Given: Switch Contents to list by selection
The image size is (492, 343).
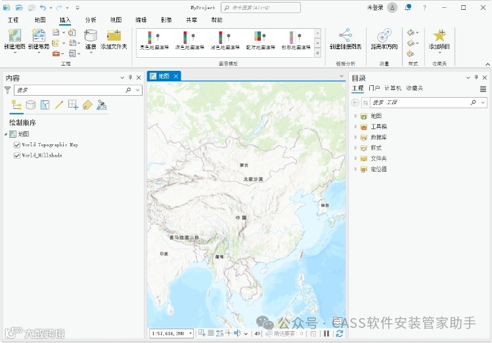Looking at the screenshot, I should point(45,105).
